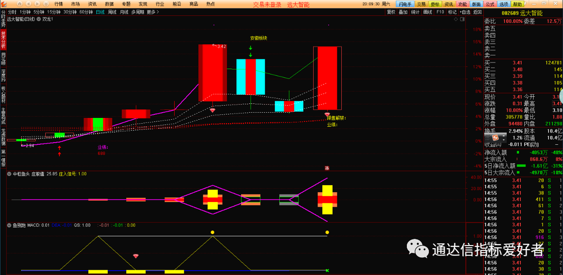Toggle the 复权 price adjustment
This screenshot has height=275, width=563.
(391, 12)
